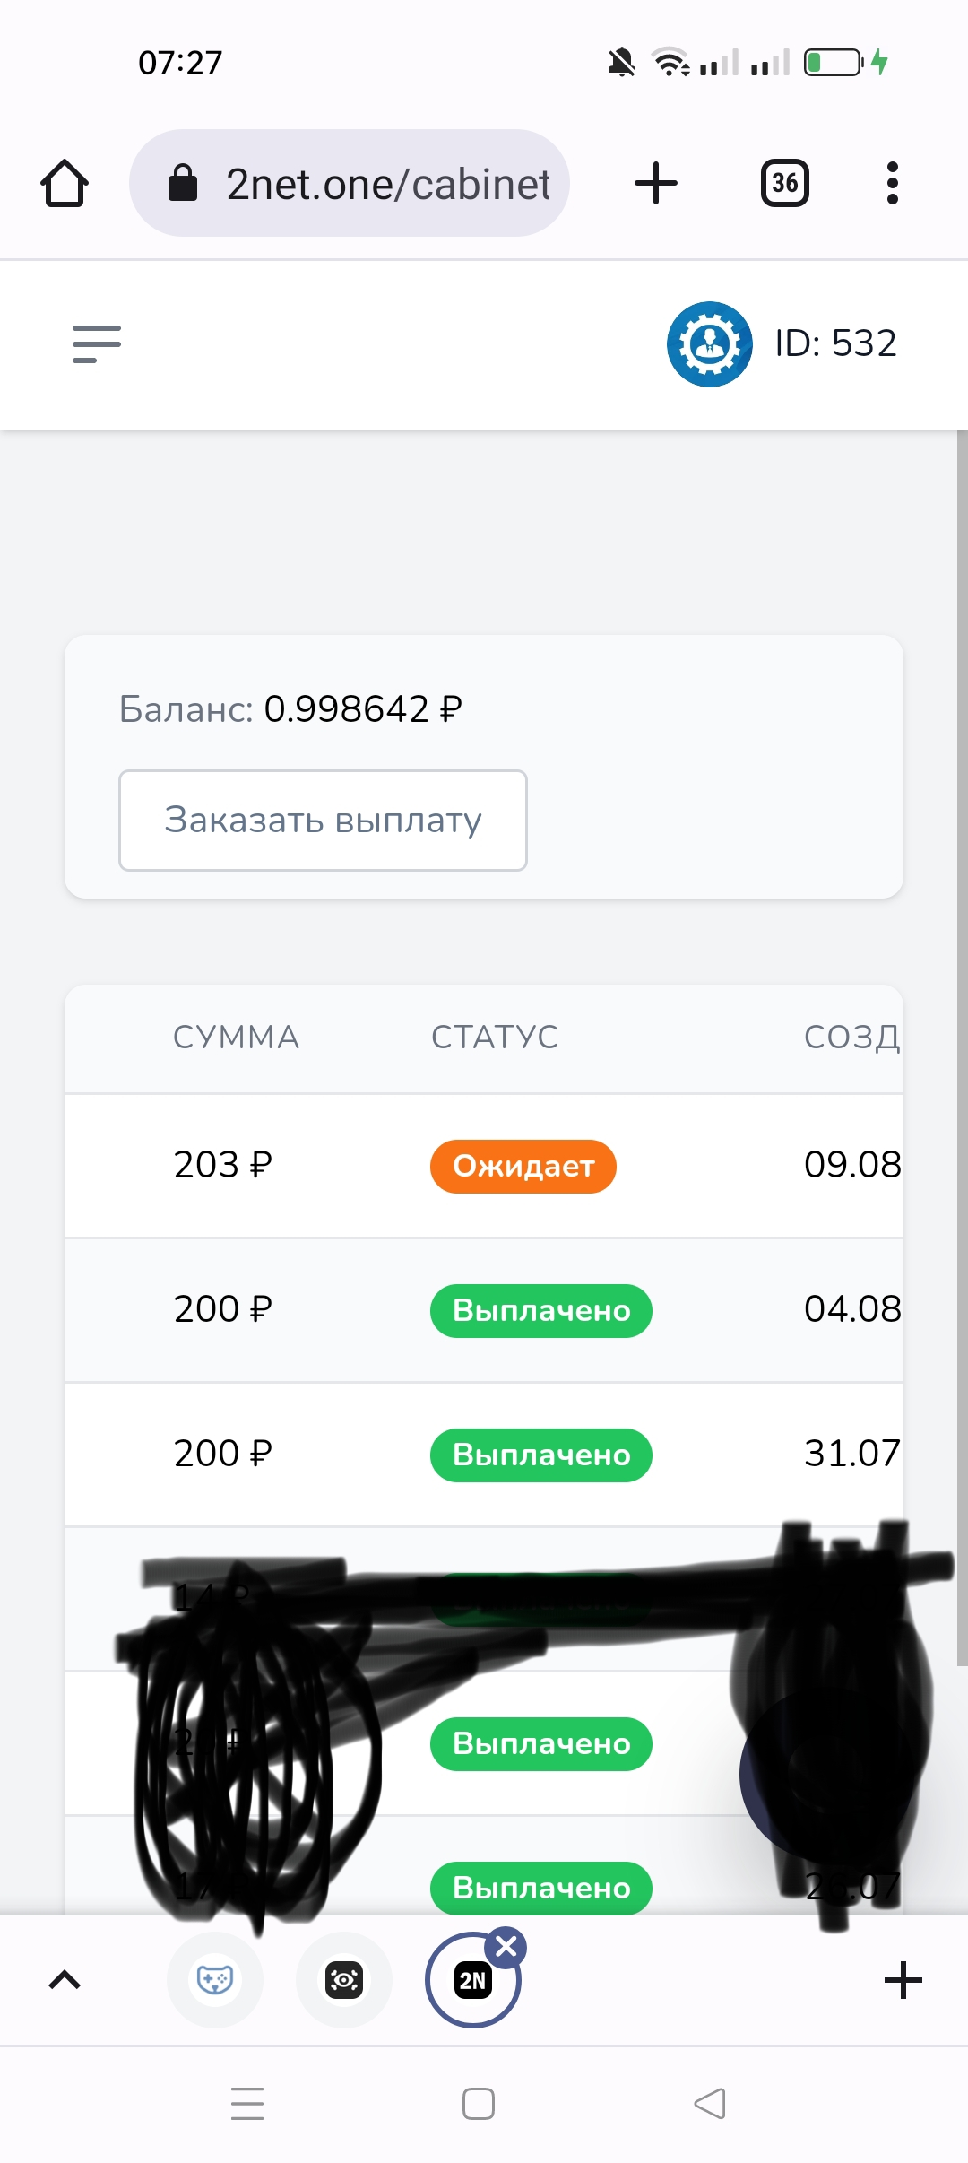Click the СТАТУС column header
The height and width of the screenshot is (2163, 968).
495,1038
